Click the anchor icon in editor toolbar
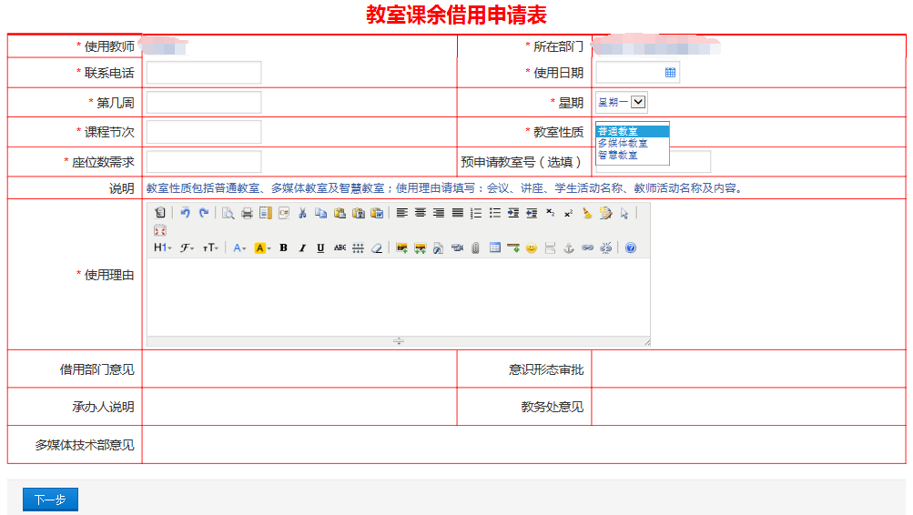This screenshot has width=913, height=515. pos(569,247)
